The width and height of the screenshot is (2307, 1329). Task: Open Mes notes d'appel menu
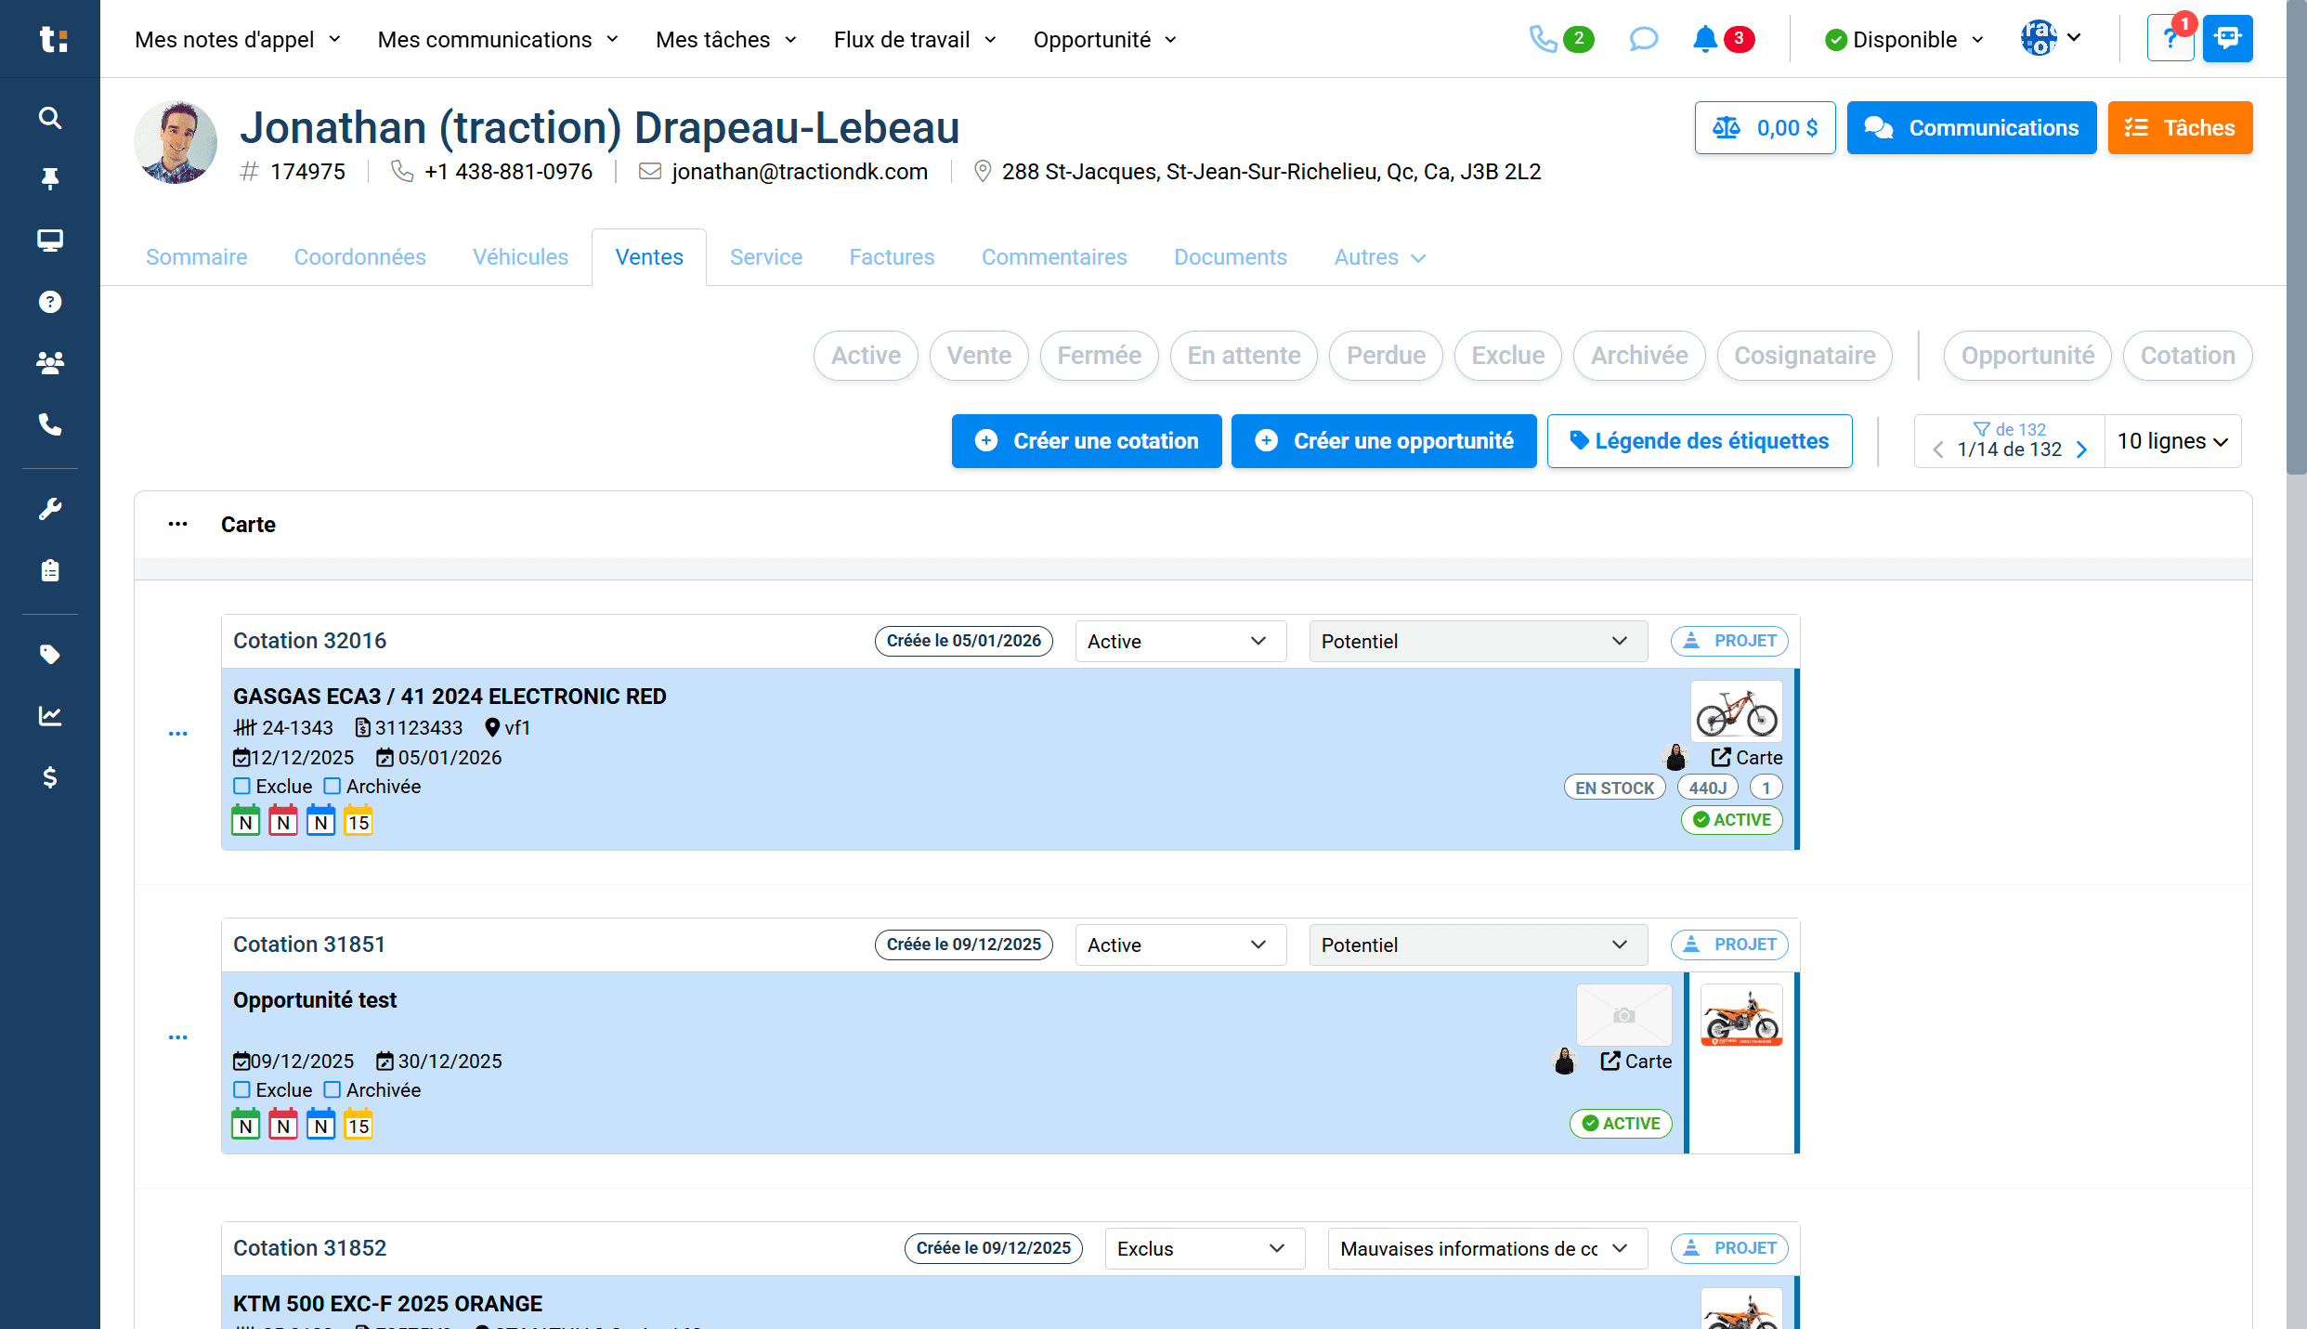point(238,40)
